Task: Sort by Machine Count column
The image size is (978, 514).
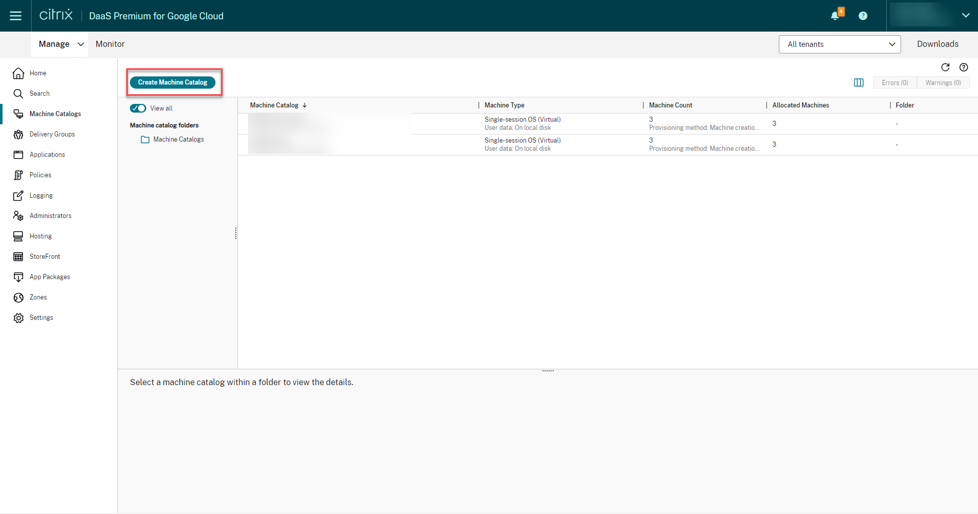Action: [670, 105]
